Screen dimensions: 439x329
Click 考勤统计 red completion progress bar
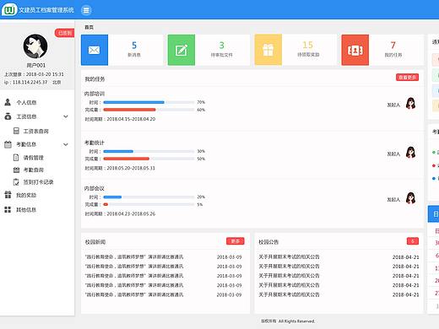pyautogui.click(x=127, y=159)
